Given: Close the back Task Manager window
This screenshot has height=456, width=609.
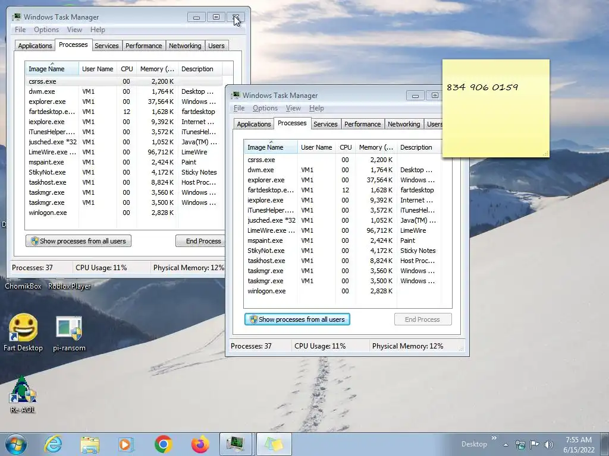Looking at the screenshot, I should point(236,17).
